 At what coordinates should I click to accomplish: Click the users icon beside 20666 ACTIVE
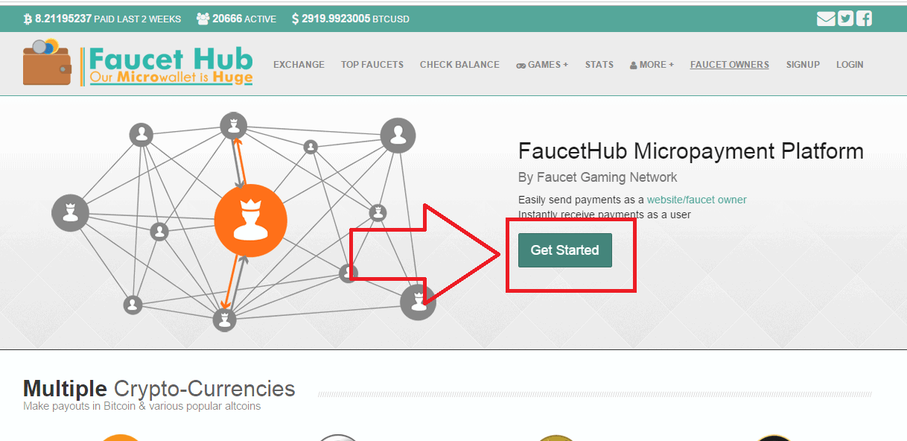coord(203,19)
